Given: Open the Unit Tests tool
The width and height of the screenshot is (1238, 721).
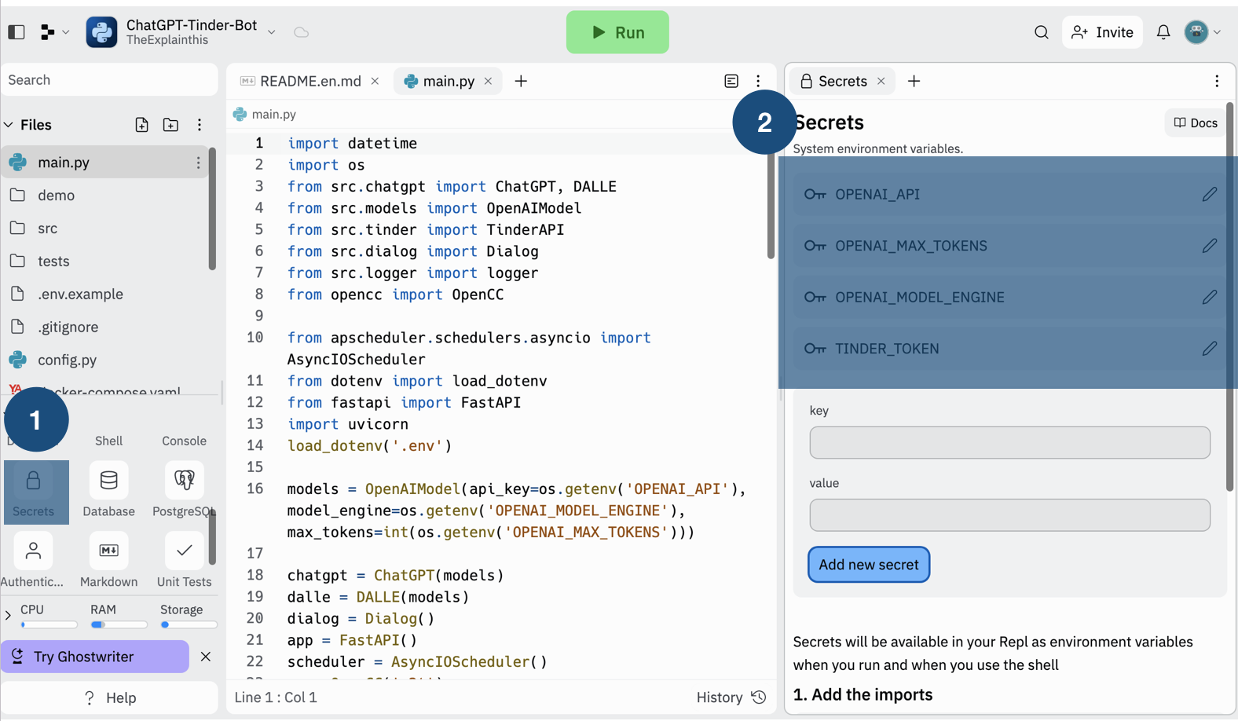Looking at the screenshot, I should point(184,561).
